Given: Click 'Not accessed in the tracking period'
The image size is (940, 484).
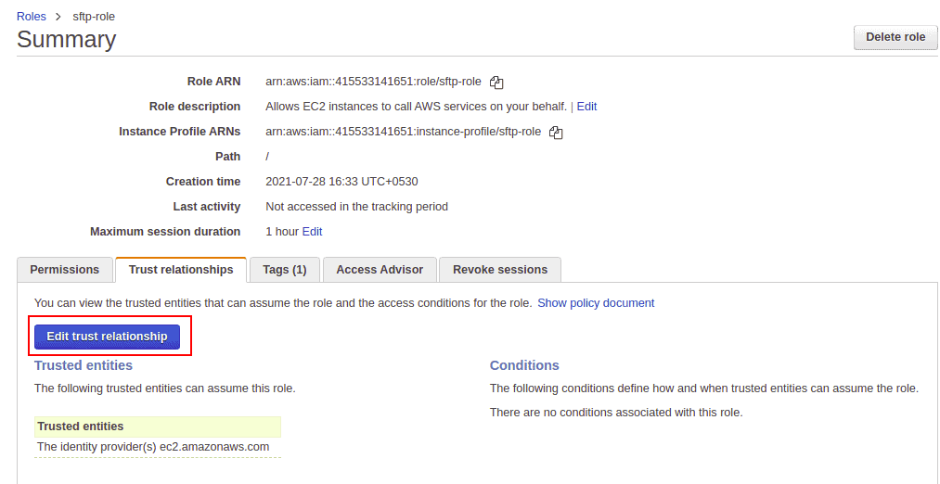Looking at the screenshot, I should click(356, 207).
